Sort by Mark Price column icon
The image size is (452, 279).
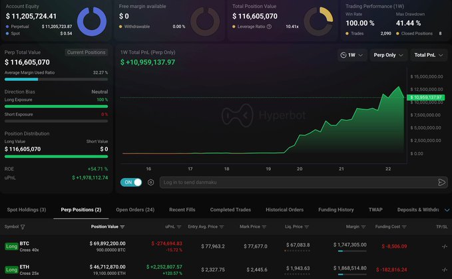(264, 227)
